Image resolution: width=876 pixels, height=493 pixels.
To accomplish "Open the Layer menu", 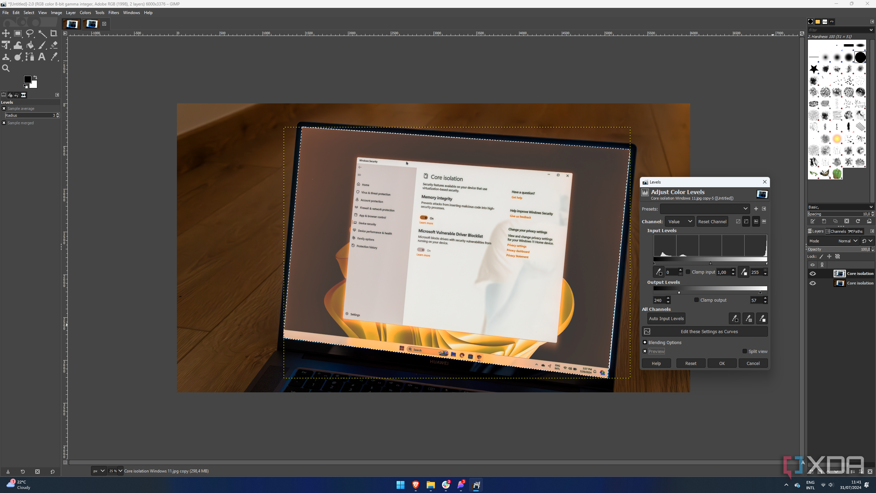I will tap(71, 13).
